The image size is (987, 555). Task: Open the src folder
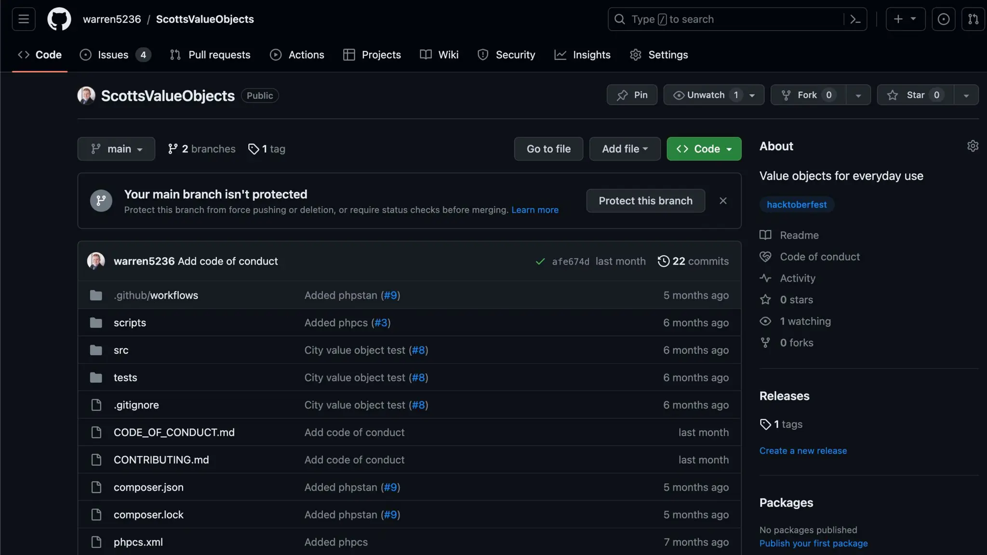pos(121,350)
